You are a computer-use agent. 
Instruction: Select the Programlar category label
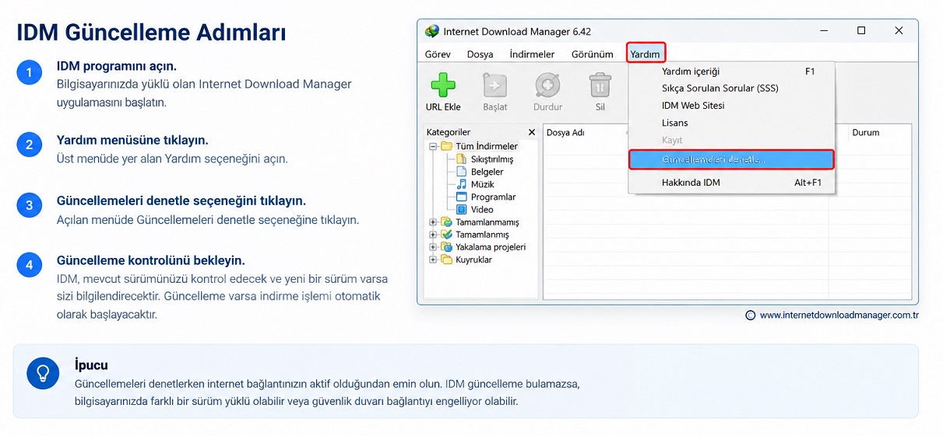pyautogui.click(x=493, y=197)
